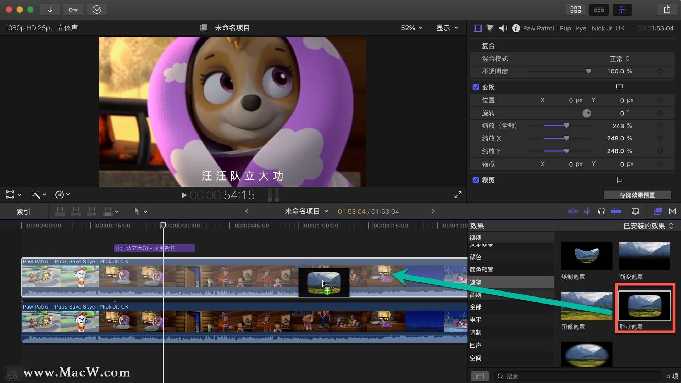The width and height of the screenshot is (681, 383).
Task: Click the effects 搜索 search field
Action: tap(578, 376)
